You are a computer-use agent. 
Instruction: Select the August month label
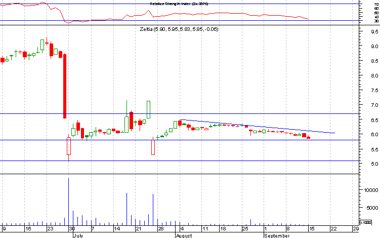click(184, 235)
